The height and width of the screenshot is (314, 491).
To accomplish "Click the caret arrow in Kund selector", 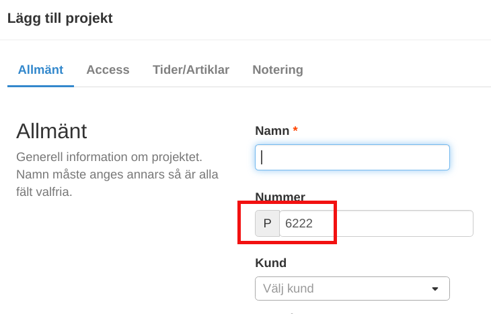I will [x=435, y=289].
